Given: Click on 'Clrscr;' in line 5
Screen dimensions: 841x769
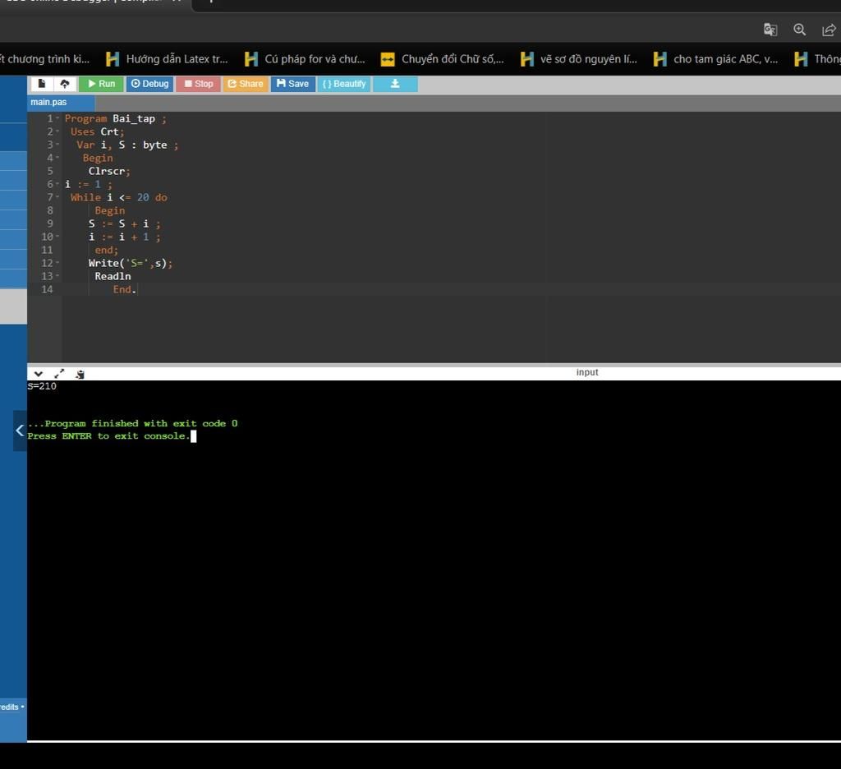Looking at the screenshot, I should pos(109,171).
